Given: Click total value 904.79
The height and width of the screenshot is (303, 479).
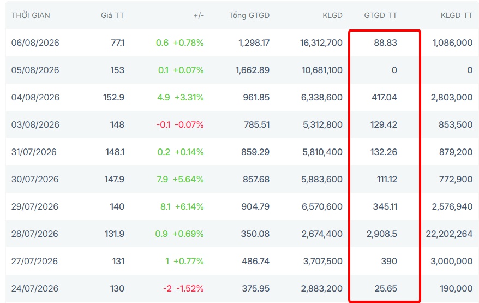Looking at the screenshot, I should click(255, 206).
